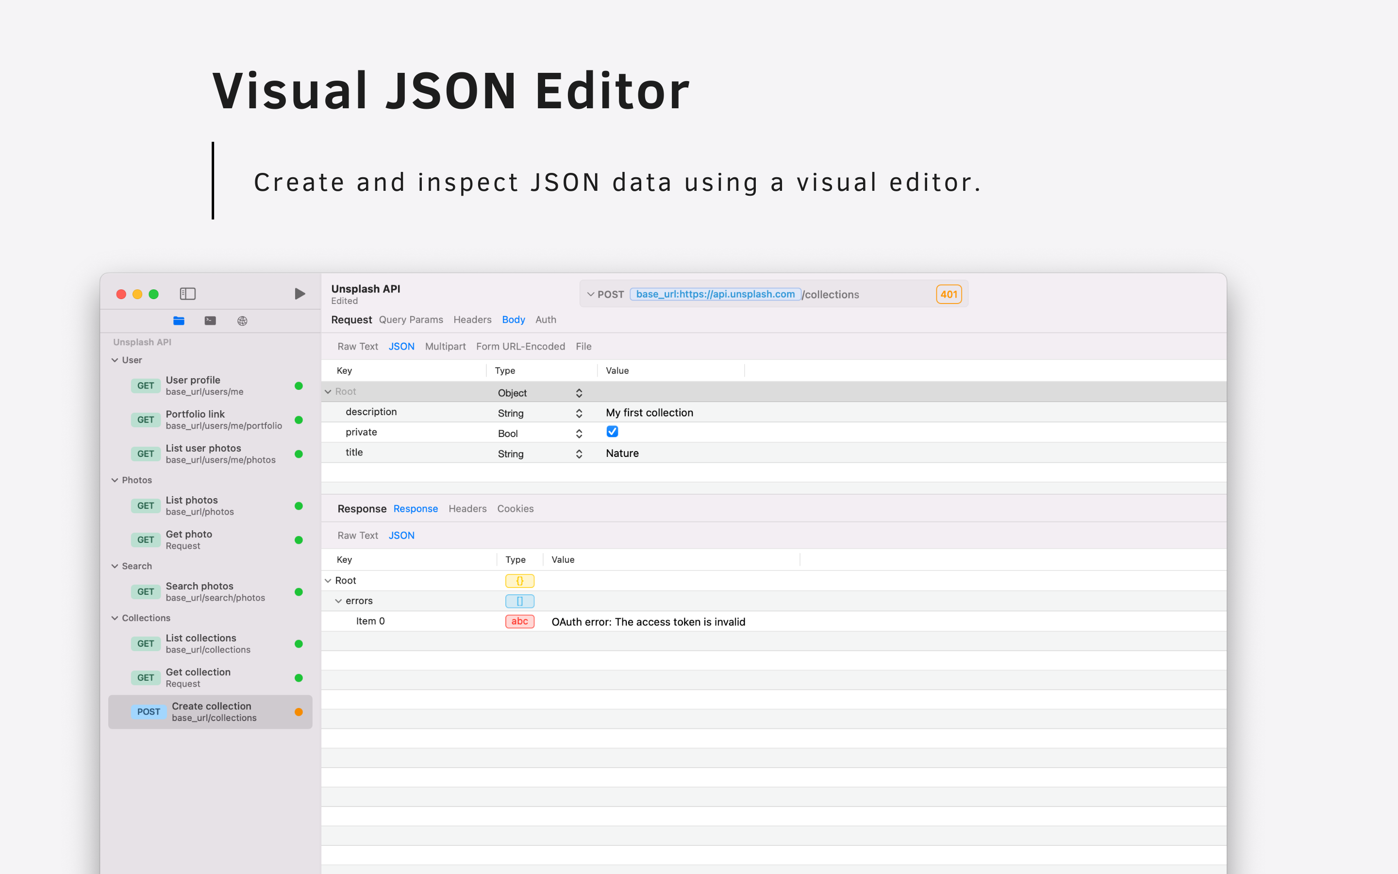Image resolution: width=1398 pixels, height=874 pixels.
Task: Click the POST badge of Create collection
Action: [149, 711]
